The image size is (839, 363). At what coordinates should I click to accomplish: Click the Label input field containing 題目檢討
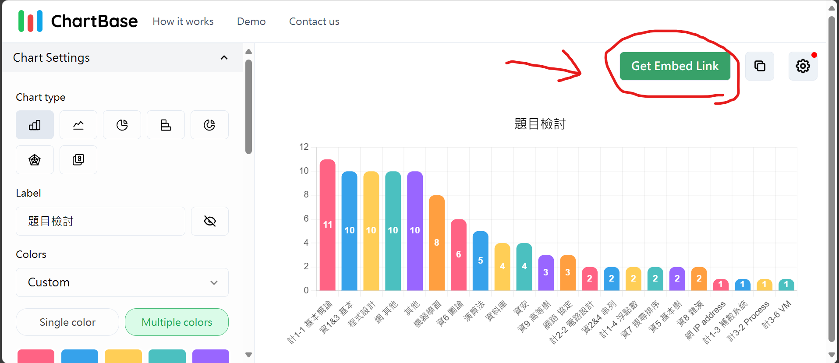coord(100,221)
